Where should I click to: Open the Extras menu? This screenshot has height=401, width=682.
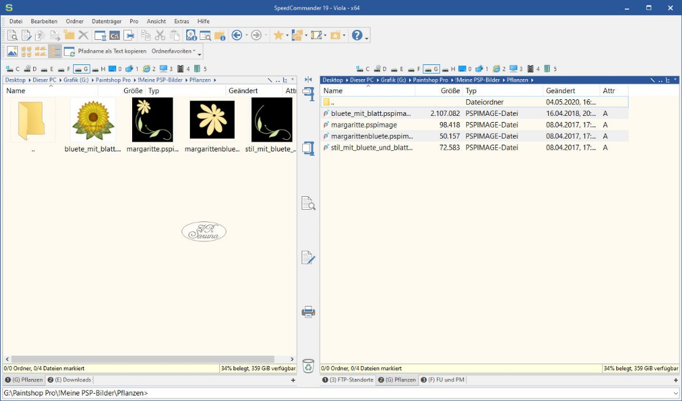click(181, 21)
